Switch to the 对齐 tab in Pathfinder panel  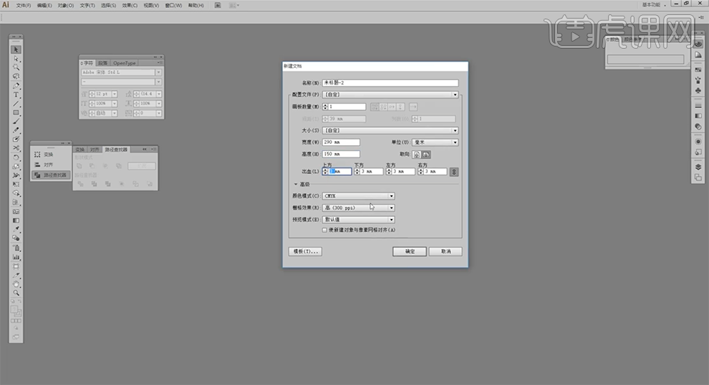(94, 150)
